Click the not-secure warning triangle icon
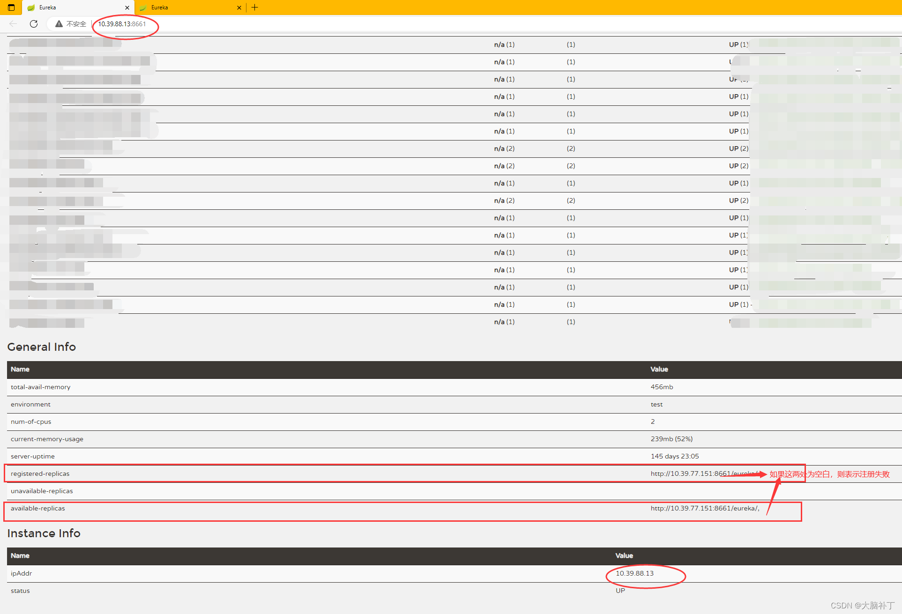 (59, 24)
